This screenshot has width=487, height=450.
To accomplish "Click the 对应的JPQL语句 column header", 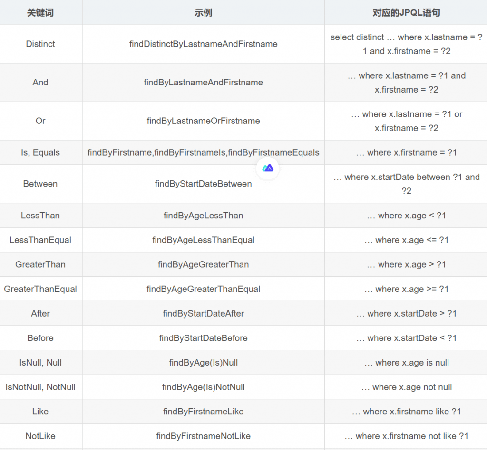I will pyautogui.click(x=406, y=13).
